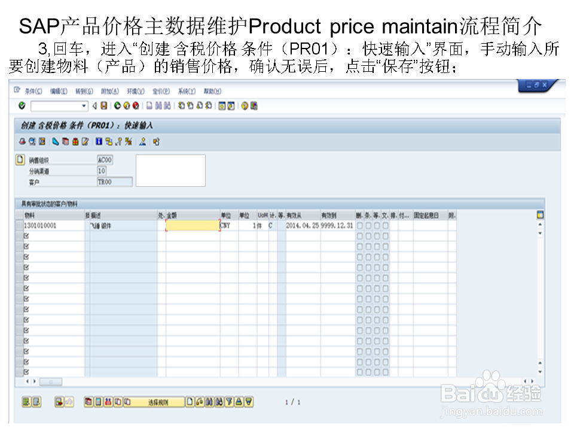Open the command field dropdown arrow
This screenshot has height=431, width=574.
point(84,107)
